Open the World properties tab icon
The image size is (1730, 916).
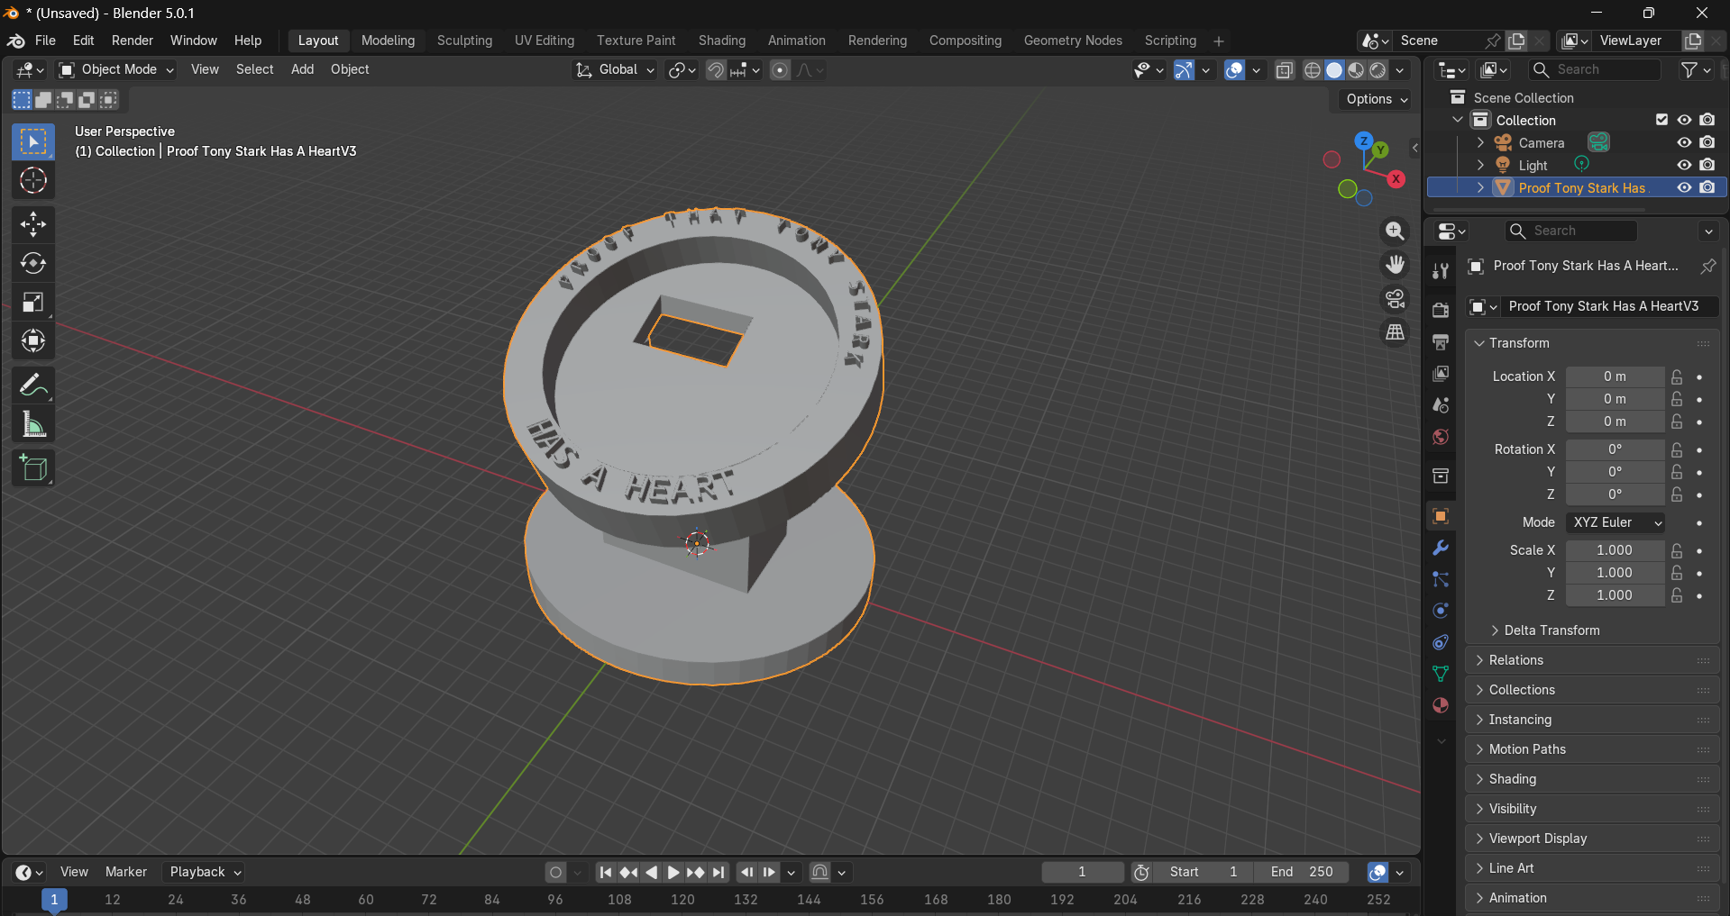tap(1441, 437)
